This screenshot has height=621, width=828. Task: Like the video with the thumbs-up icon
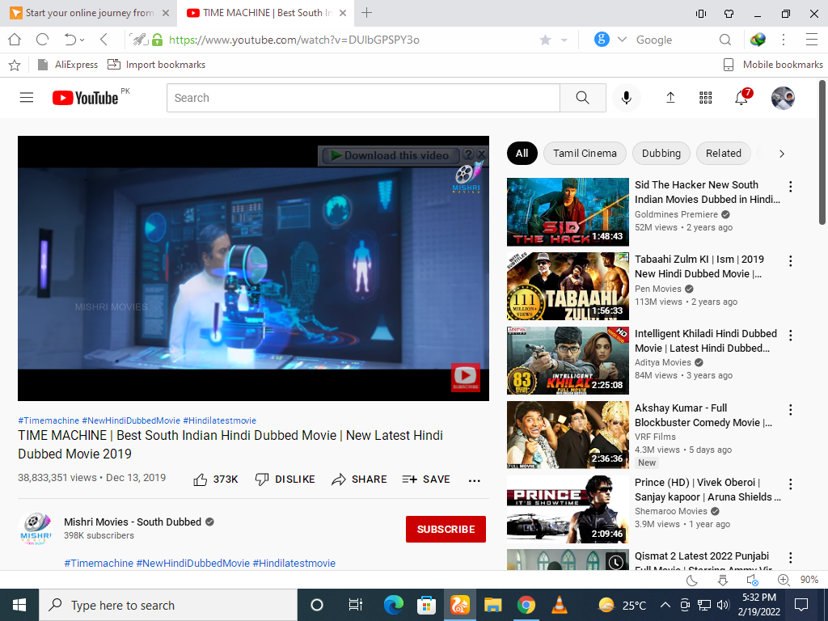pyautogui.click(x=201, y=479)
